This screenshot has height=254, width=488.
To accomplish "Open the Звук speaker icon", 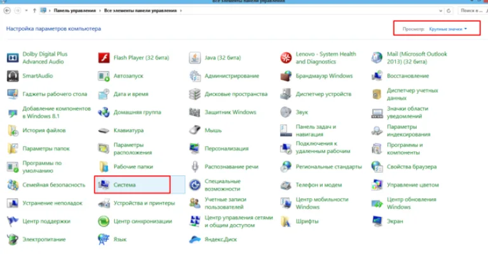I will (x=286, y=112).
